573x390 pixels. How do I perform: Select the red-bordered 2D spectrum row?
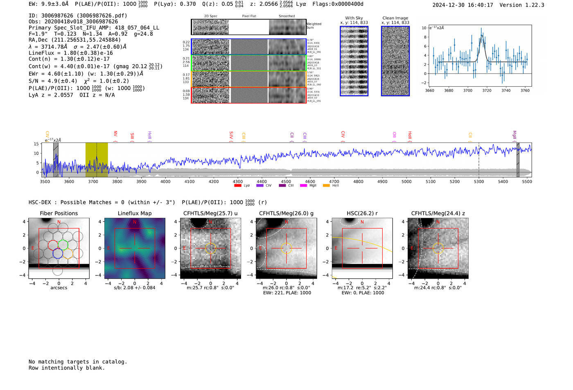point(248,95)
